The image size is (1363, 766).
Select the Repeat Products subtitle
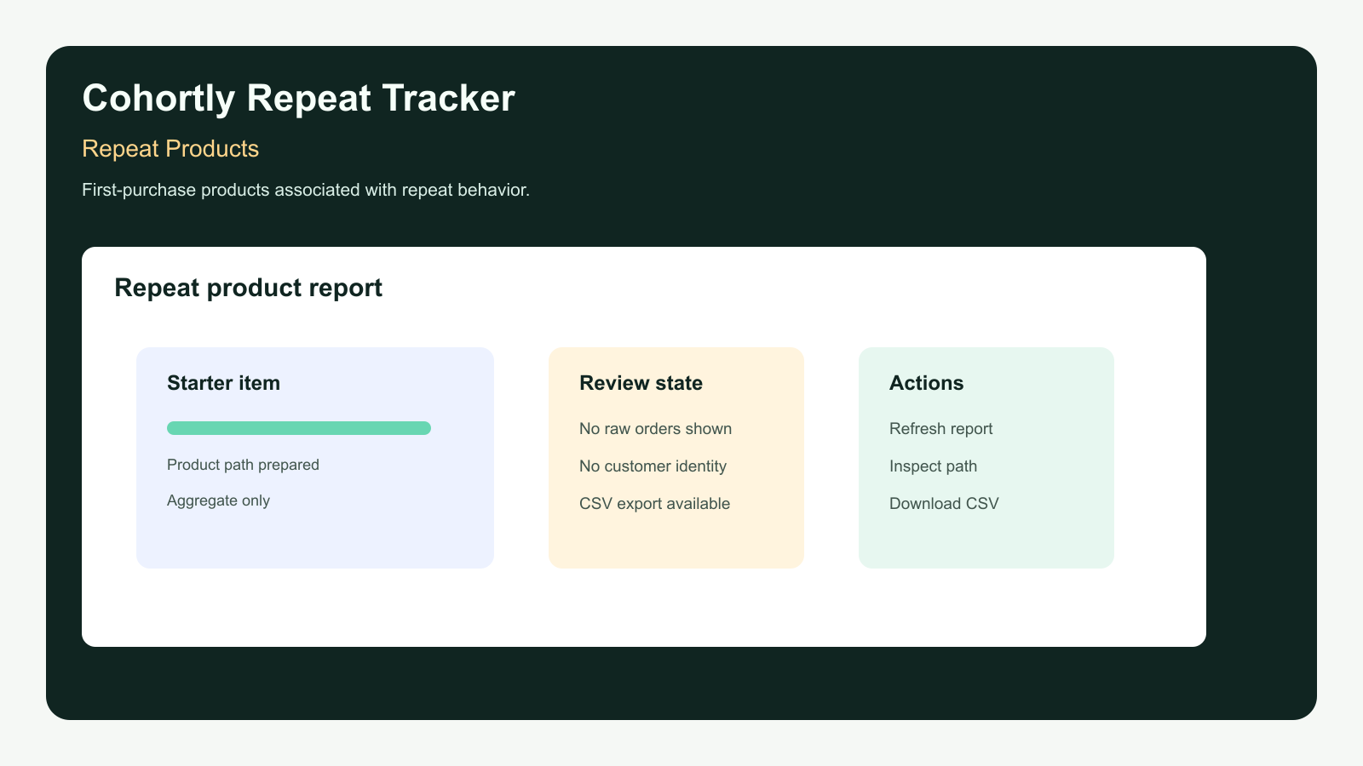click(x=170, y=149)
